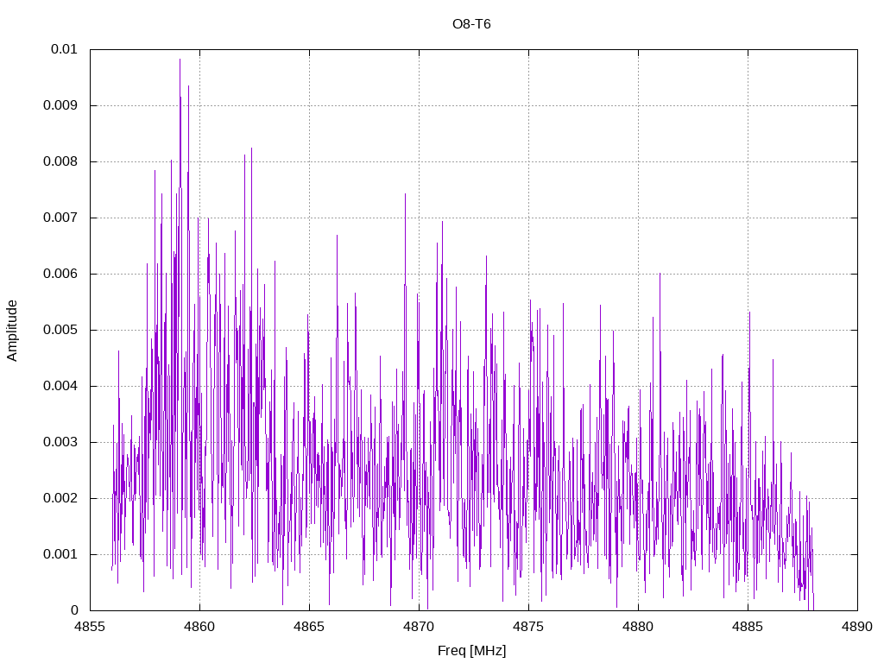Select the Amplitude y-axis label
Screen dimensions: 884x663
pos(12,331)
